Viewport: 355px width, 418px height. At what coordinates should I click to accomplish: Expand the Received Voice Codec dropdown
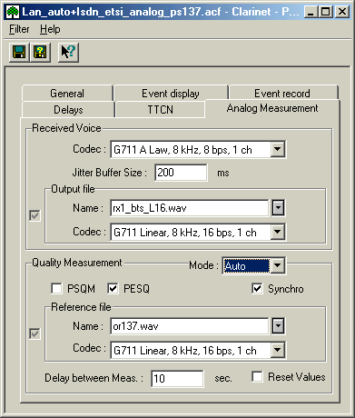click(278, 149)
